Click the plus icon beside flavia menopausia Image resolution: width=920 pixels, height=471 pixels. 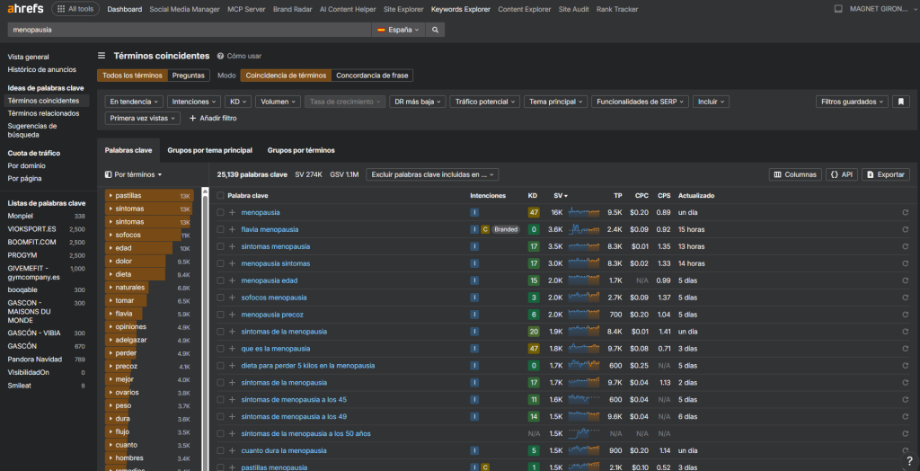(x=232, y=229)
